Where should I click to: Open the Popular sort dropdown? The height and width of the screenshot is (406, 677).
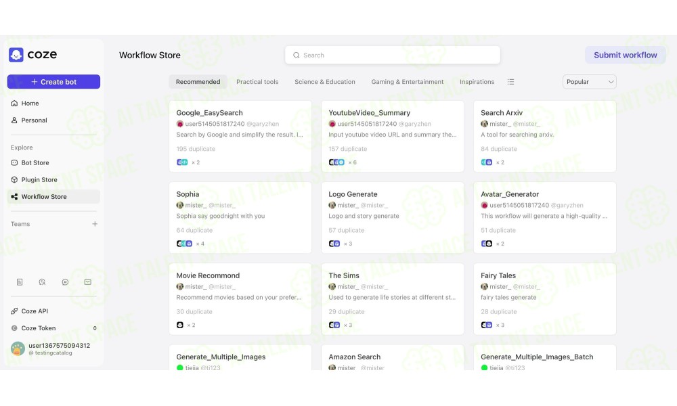tap(590, 82)
